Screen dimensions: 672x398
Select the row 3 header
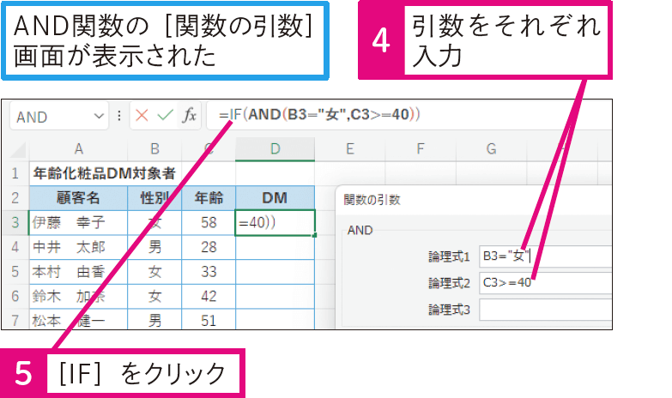coord(15,222)
